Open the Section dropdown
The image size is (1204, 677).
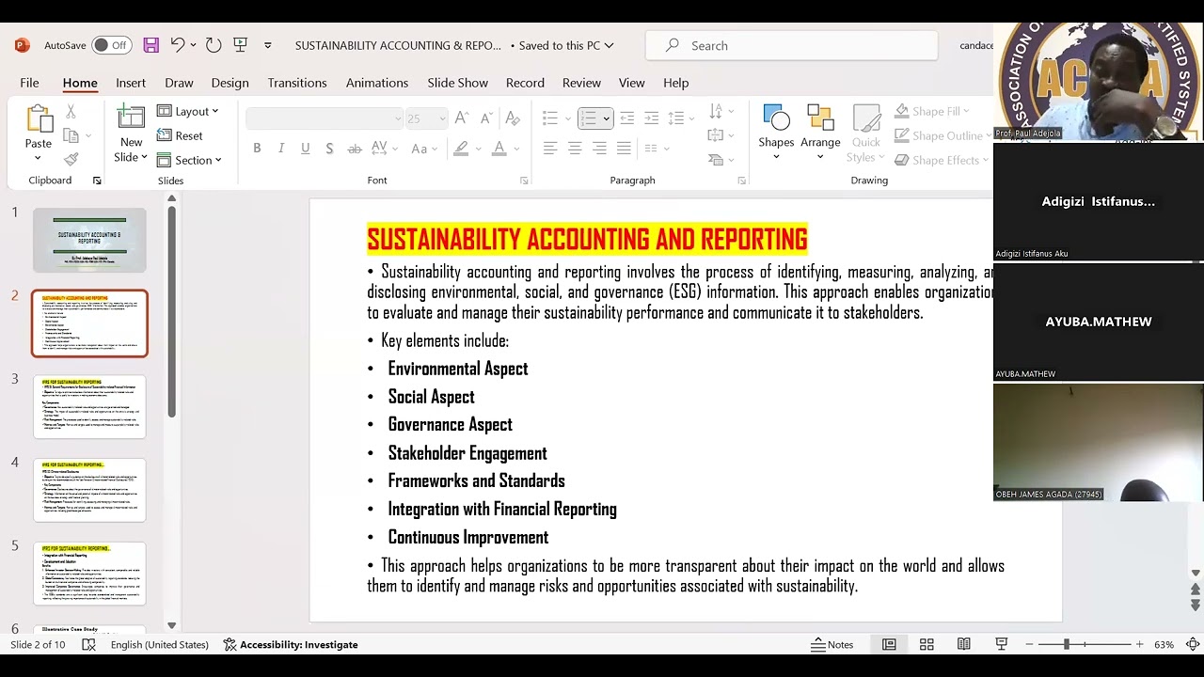[x=190, y=160]
